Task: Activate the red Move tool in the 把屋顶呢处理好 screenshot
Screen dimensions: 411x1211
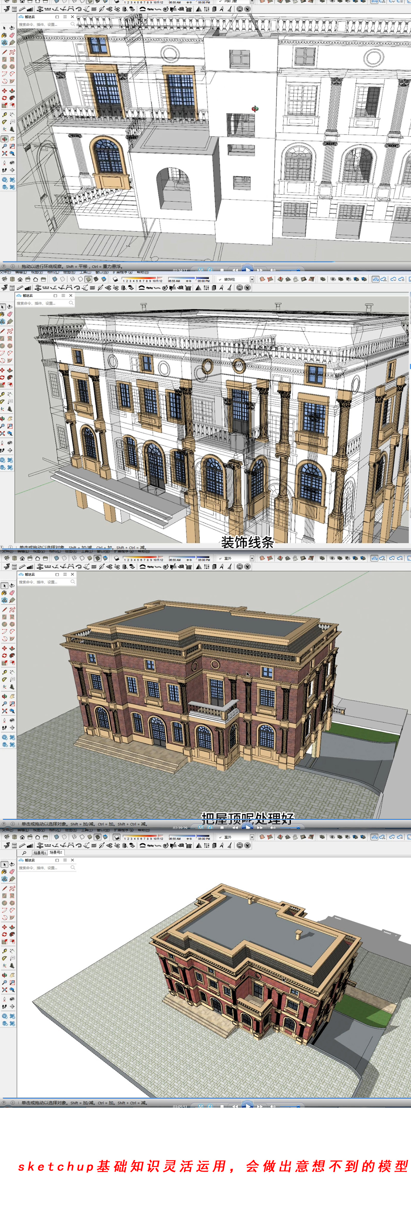Action: tap(4, 648)
